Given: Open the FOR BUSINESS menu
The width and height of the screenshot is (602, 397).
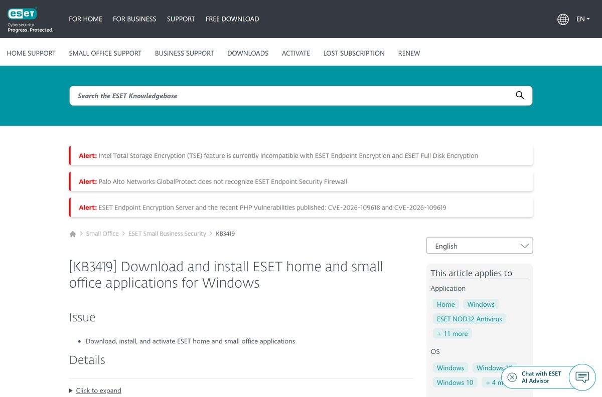Looking at the screenshot, I should point(134,19).
